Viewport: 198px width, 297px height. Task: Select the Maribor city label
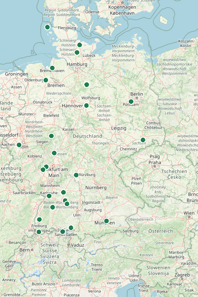tap(176, 252)
